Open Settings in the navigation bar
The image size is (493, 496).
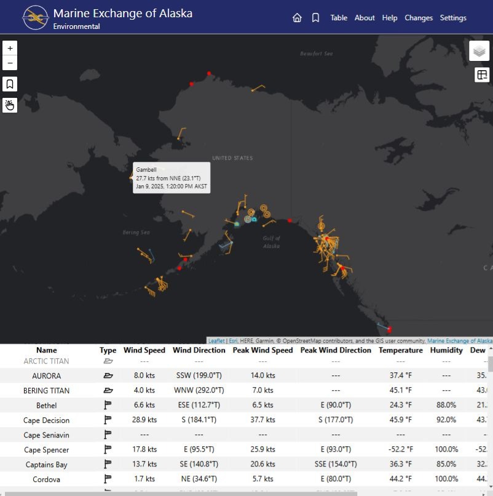point(453,18)
